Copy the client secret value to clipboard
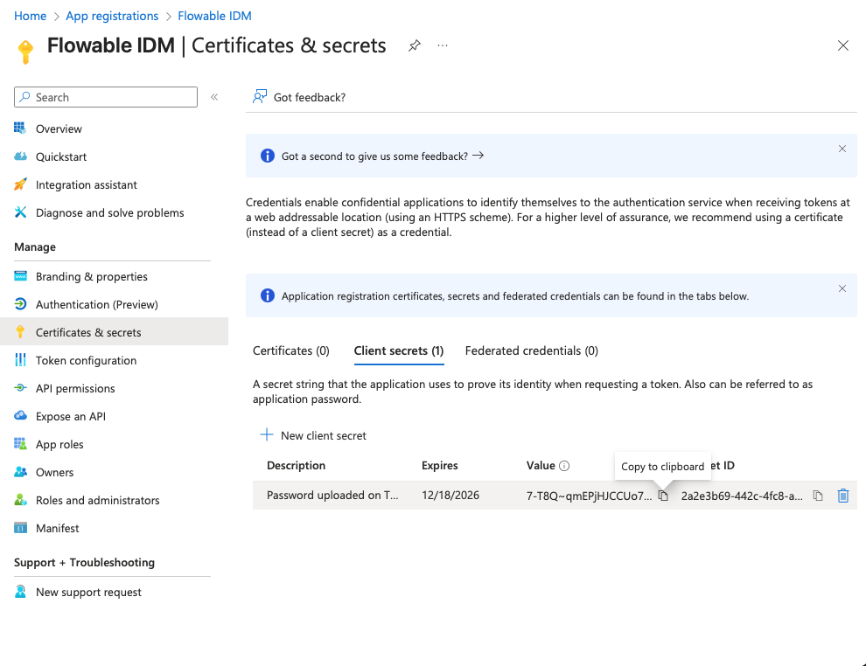 (663, 496)
